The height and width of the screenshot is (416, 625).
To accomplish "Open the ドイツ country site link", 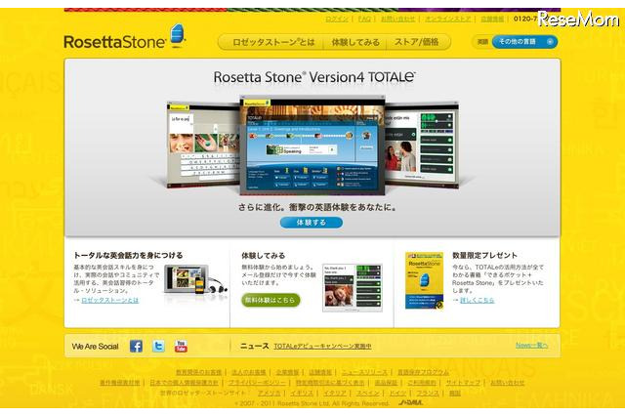I will click(x=397, y=393).
